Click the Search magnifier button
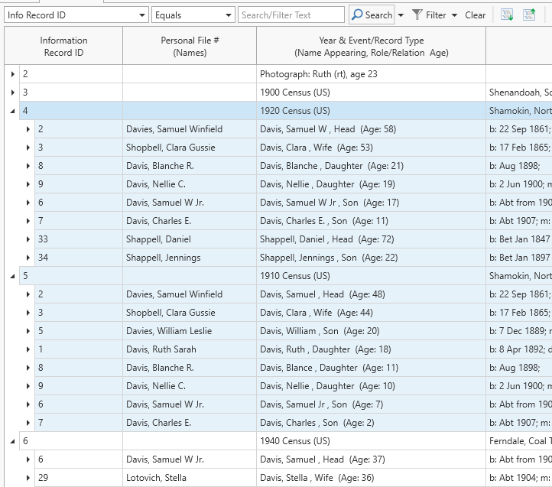Image resolution: width=552 pixels, height=487 pixels. (x=372, y=15)
